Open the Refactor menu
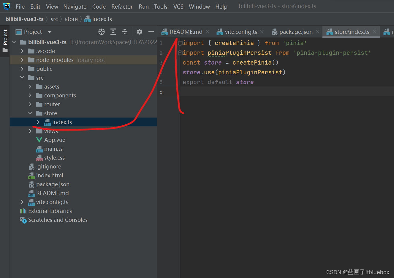This screenshot has height=278, width=394. 122,7
